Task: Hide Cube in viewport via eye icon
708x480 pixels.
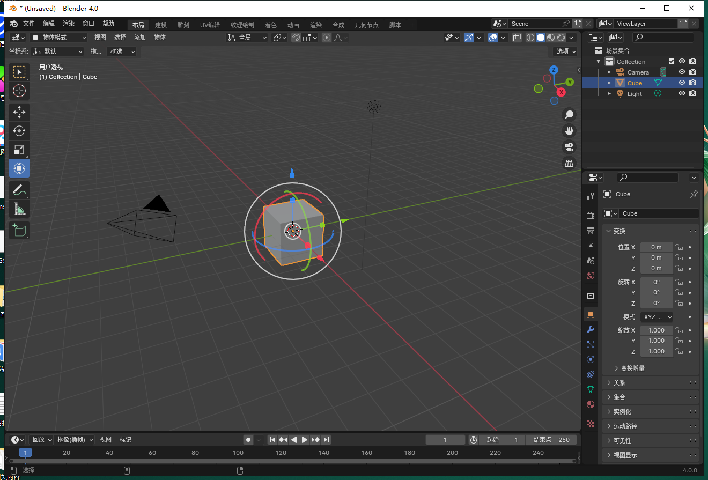Action: point(682,83)
